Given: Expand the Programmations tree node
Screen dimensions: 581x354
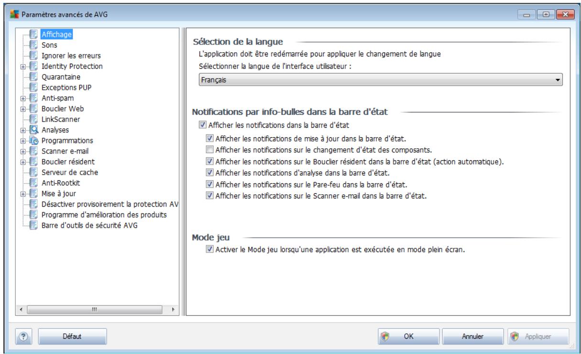Looking at the screenshot, I should [23, 141].
